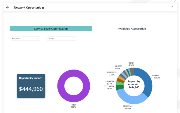Open the Accounts dropdown

[x=25, y=38]
